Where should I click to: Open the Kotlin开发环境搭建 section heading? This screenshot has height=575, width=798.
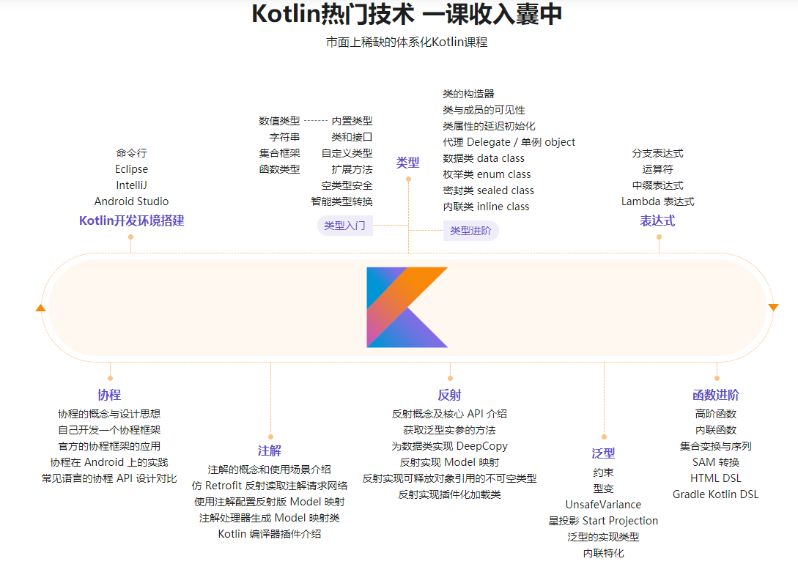(132, 220)
